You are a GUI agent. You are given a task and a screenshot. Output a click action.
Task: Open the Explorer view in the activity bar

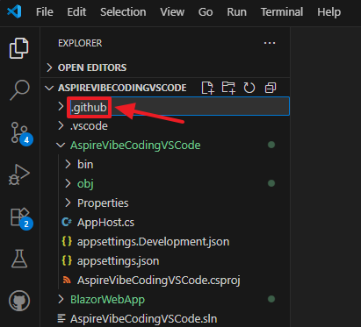19,48
